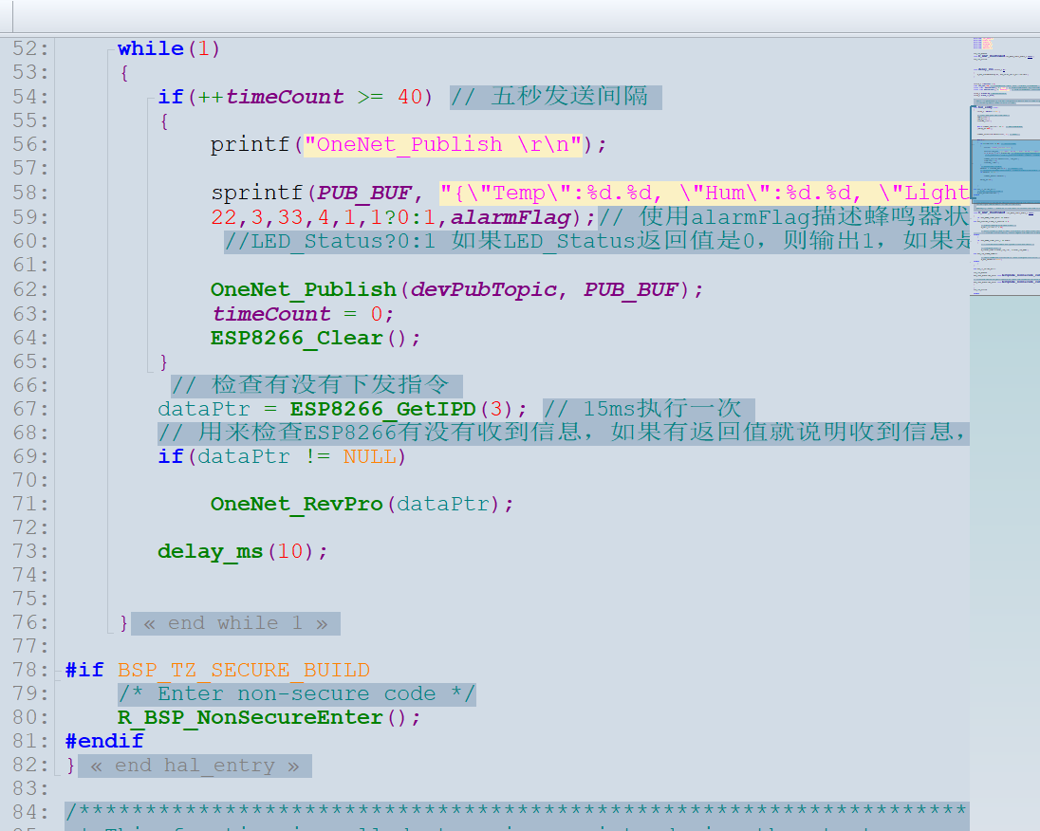Screen dimensions: 1040x831
Task: Select the BSP_TZ_SECURE_BUILD macro
Action: tap(244, 671)
